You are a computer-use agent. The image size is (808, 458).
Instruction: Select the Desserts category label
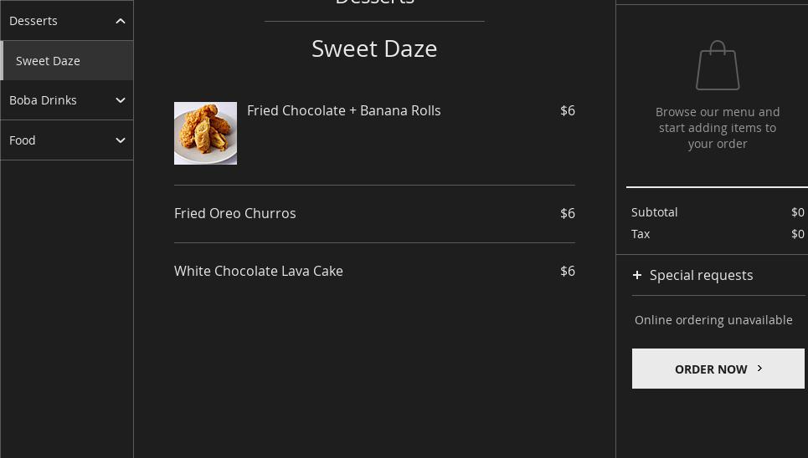33,21
